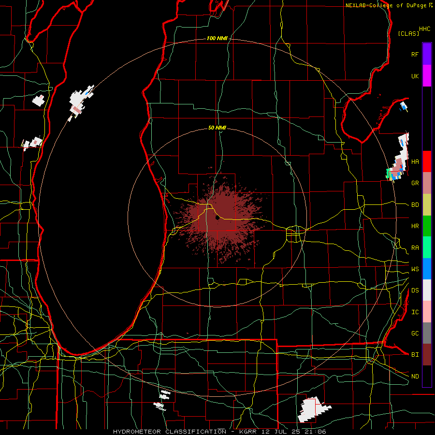
Task: Click the DS white legend swatch
Action: [427, 290]
